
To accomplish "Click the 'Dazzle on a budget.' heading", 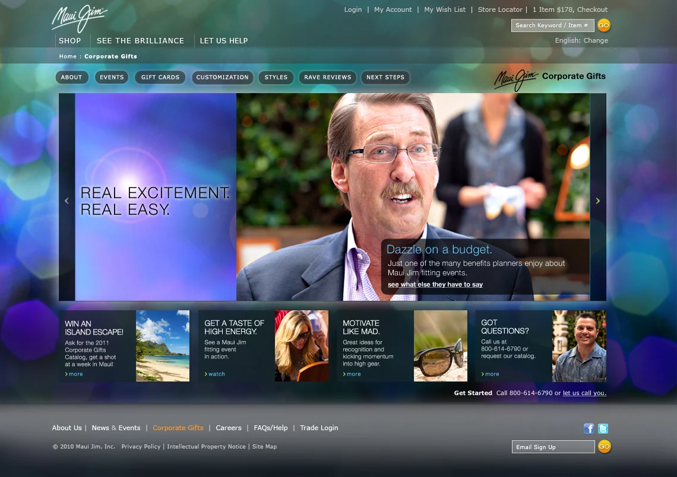I will tap(439, 249).
